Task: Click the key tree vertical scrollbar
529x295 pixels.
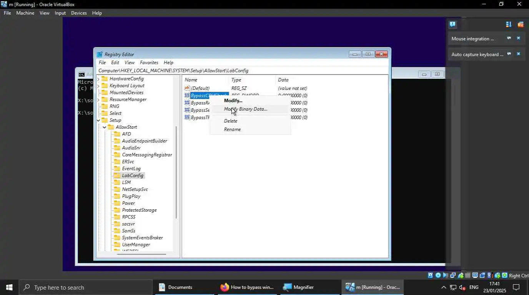Action: (x=176, y=172)
